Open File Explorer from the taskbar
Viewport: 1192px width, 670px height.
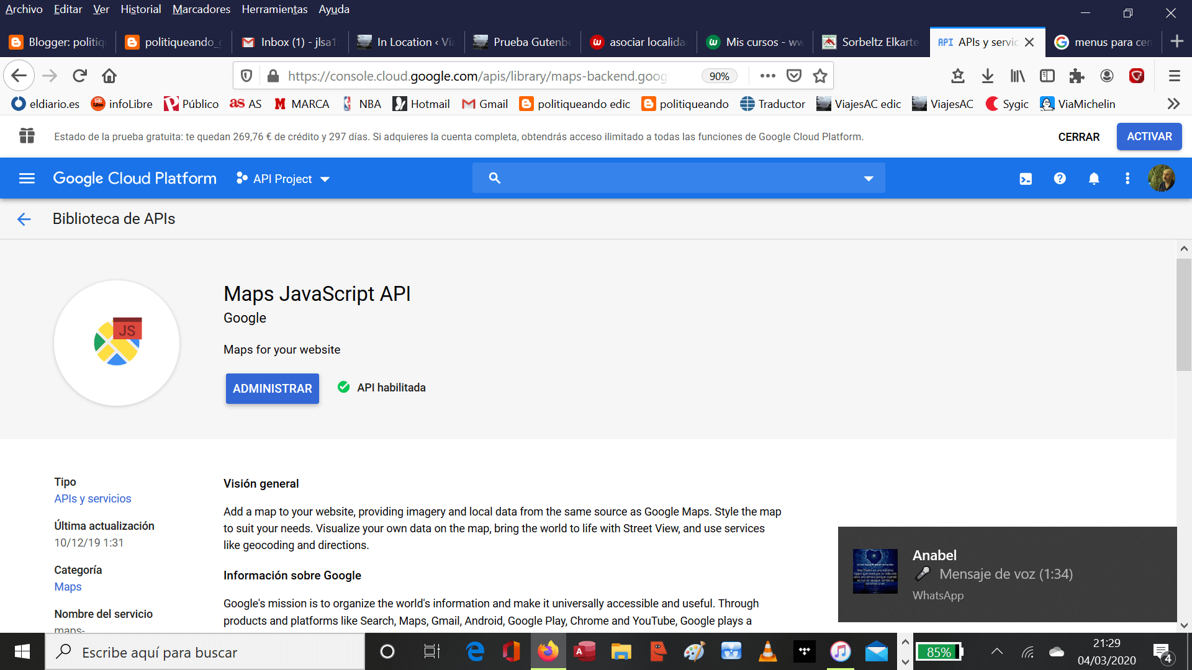pos(621,651)
